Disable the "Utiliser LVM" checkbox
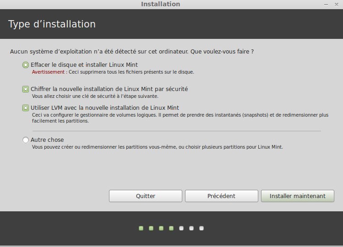343x247 pixels. (26, 108)
